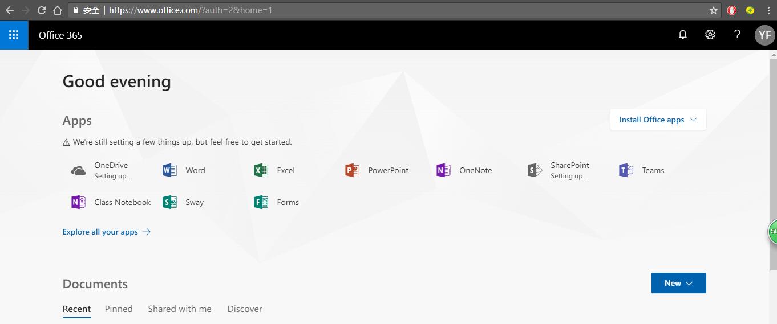Switch to the Pinned tab
Viewport: 777px width, 324px height.
pos(119,309)
